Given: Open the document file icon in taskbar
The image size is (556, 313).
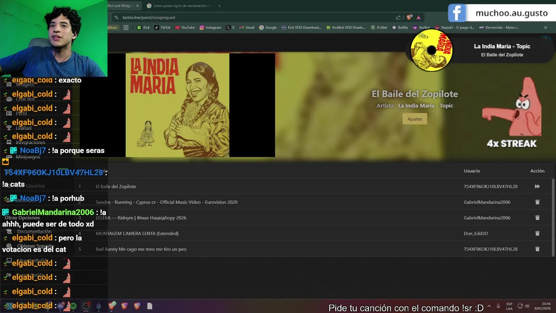Looking at the screenshot, I should 149,306.
